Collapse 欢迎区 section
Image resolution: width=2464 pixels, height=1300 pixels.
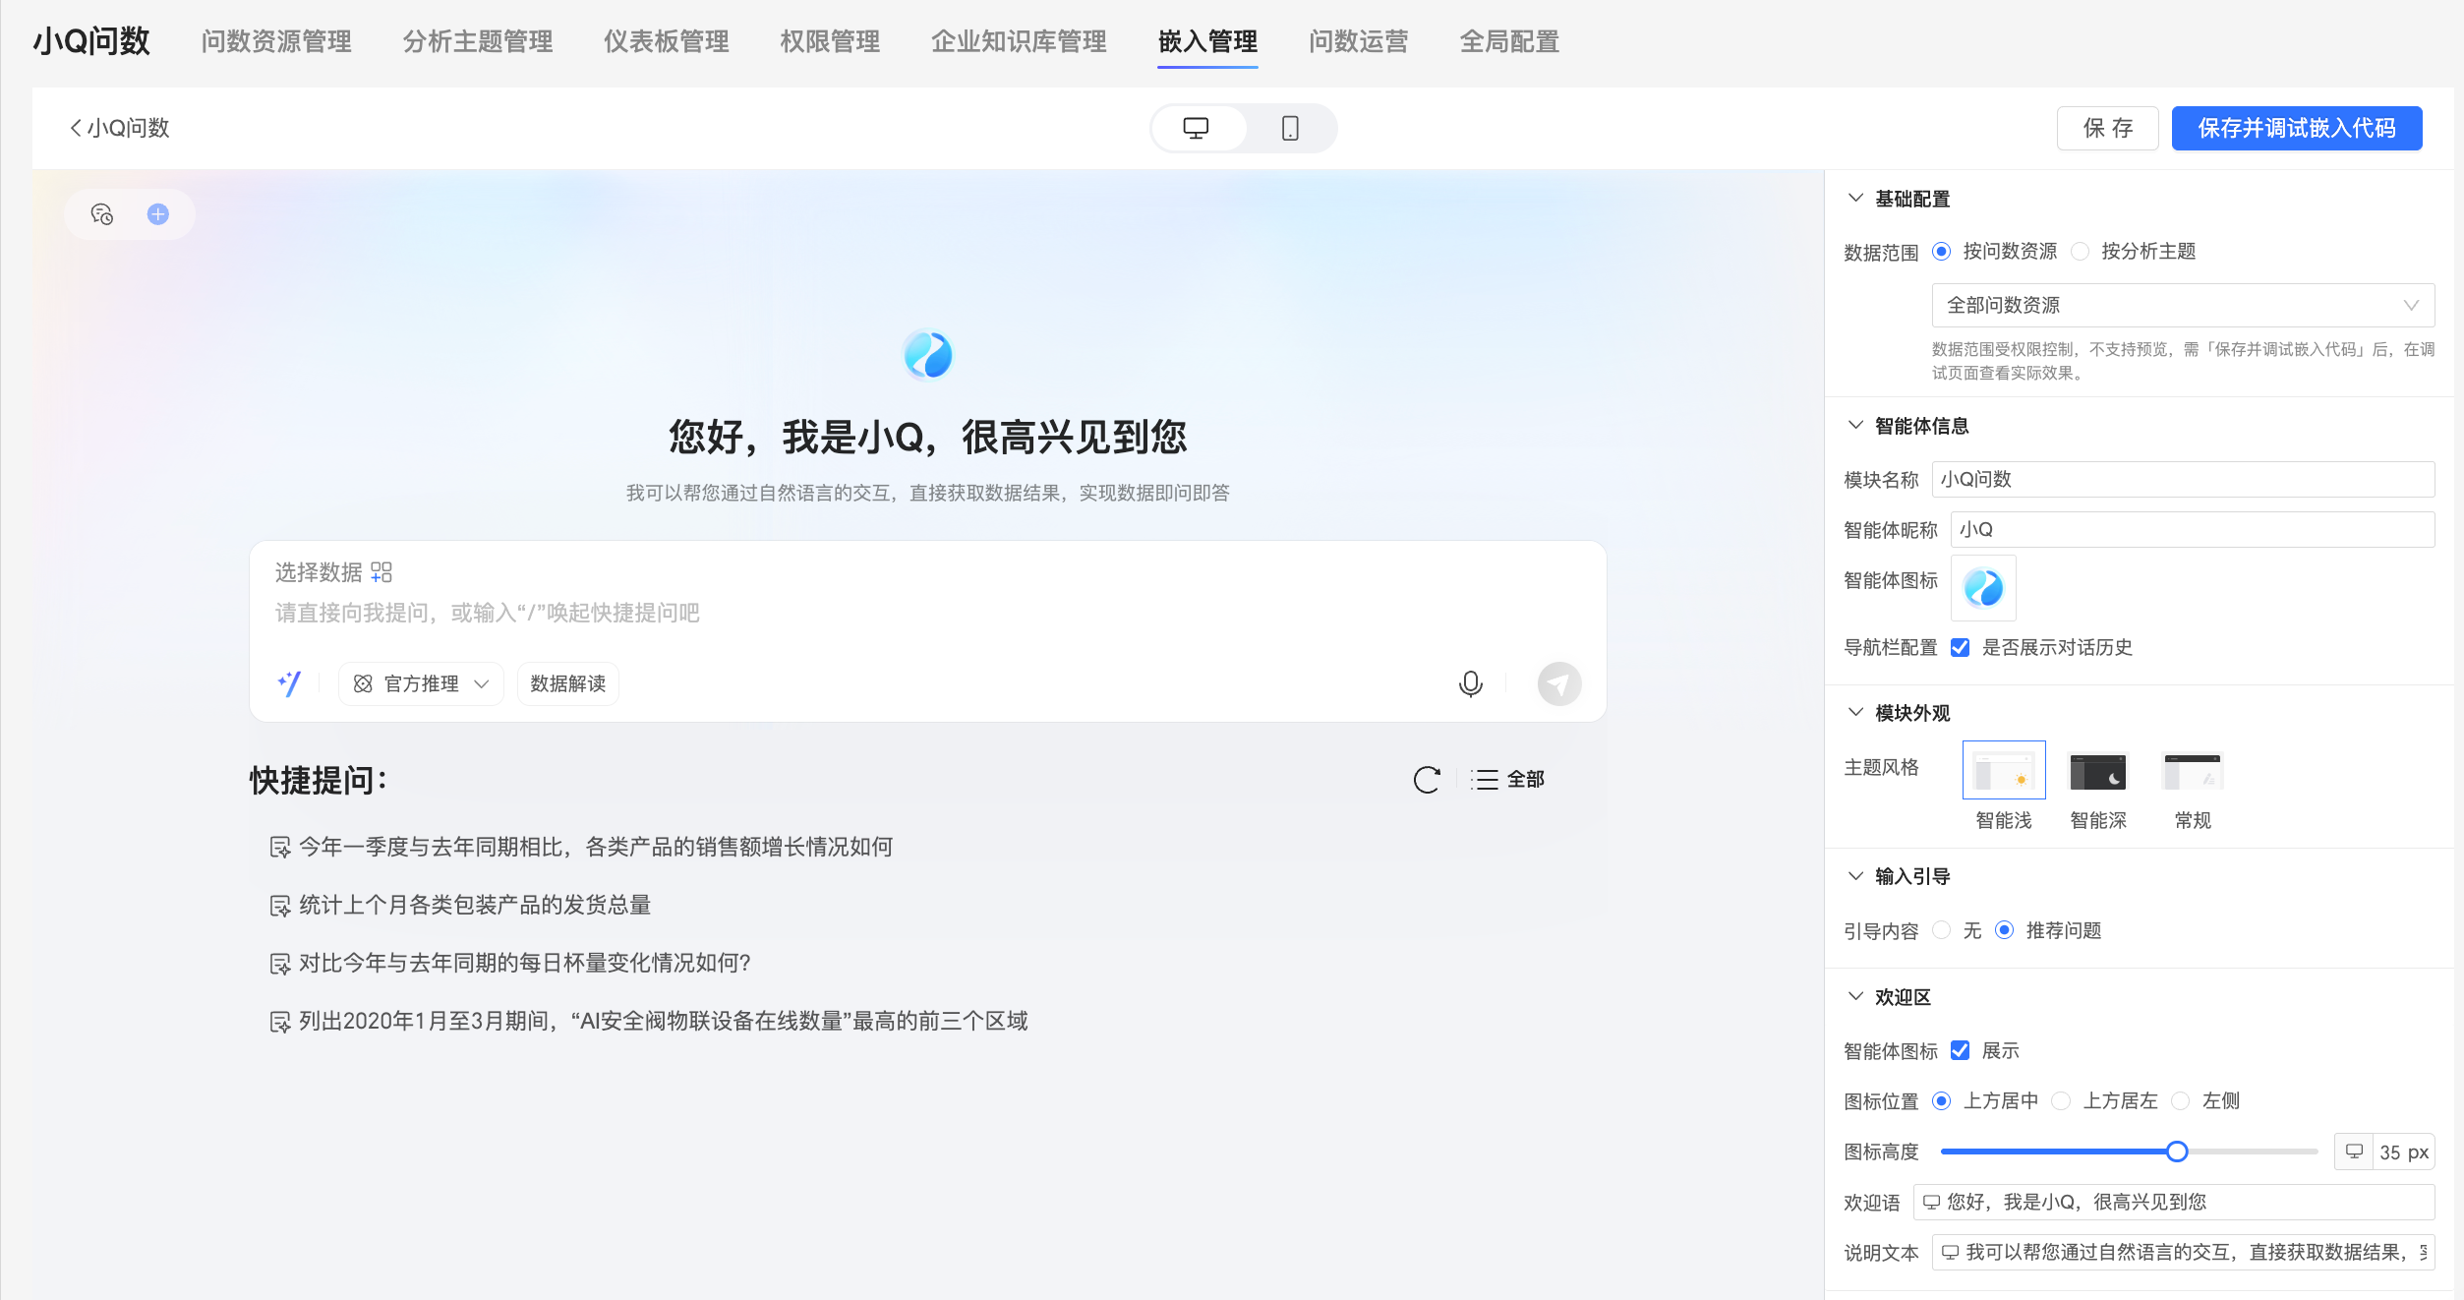coord(1855,996)
